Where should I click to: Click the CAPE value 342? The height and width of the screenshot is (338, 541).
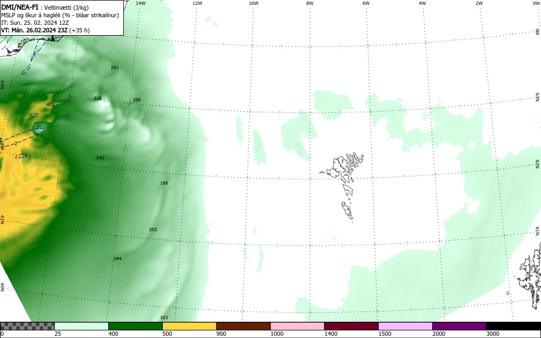(x=100, y=158)
